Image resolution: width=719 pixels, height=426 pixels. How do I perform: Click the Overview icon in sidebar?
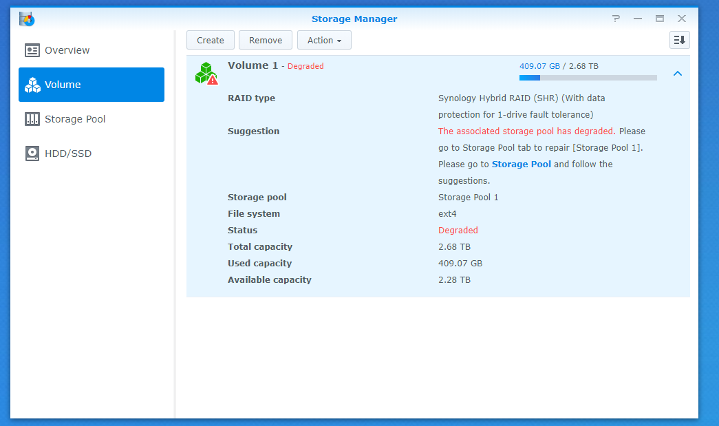32,50
